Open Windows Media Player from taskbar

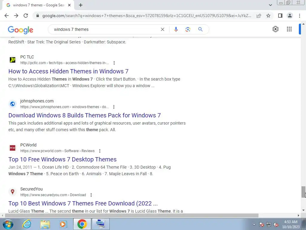click(x=63, y=224)
